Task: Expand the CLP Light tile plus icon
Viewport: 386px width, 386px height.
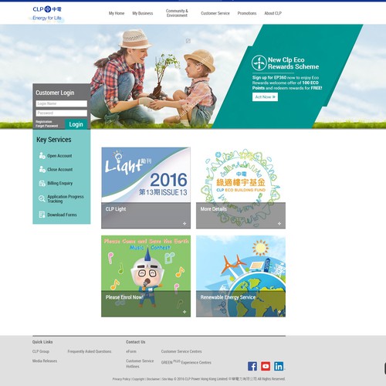Action: [x=185, y=223]
